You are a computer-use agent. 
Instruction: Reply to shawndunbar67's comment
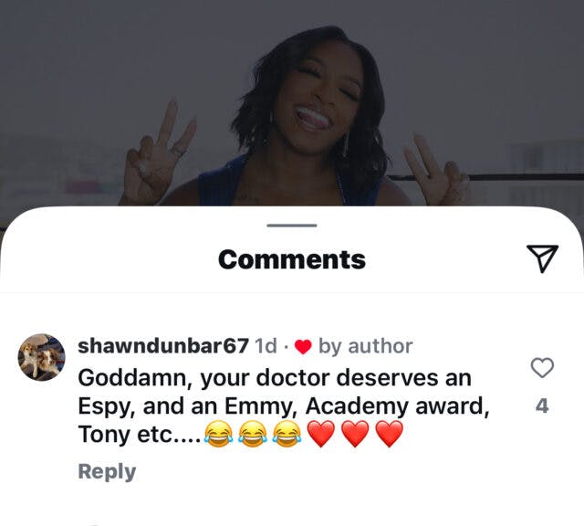coord(107,471)
